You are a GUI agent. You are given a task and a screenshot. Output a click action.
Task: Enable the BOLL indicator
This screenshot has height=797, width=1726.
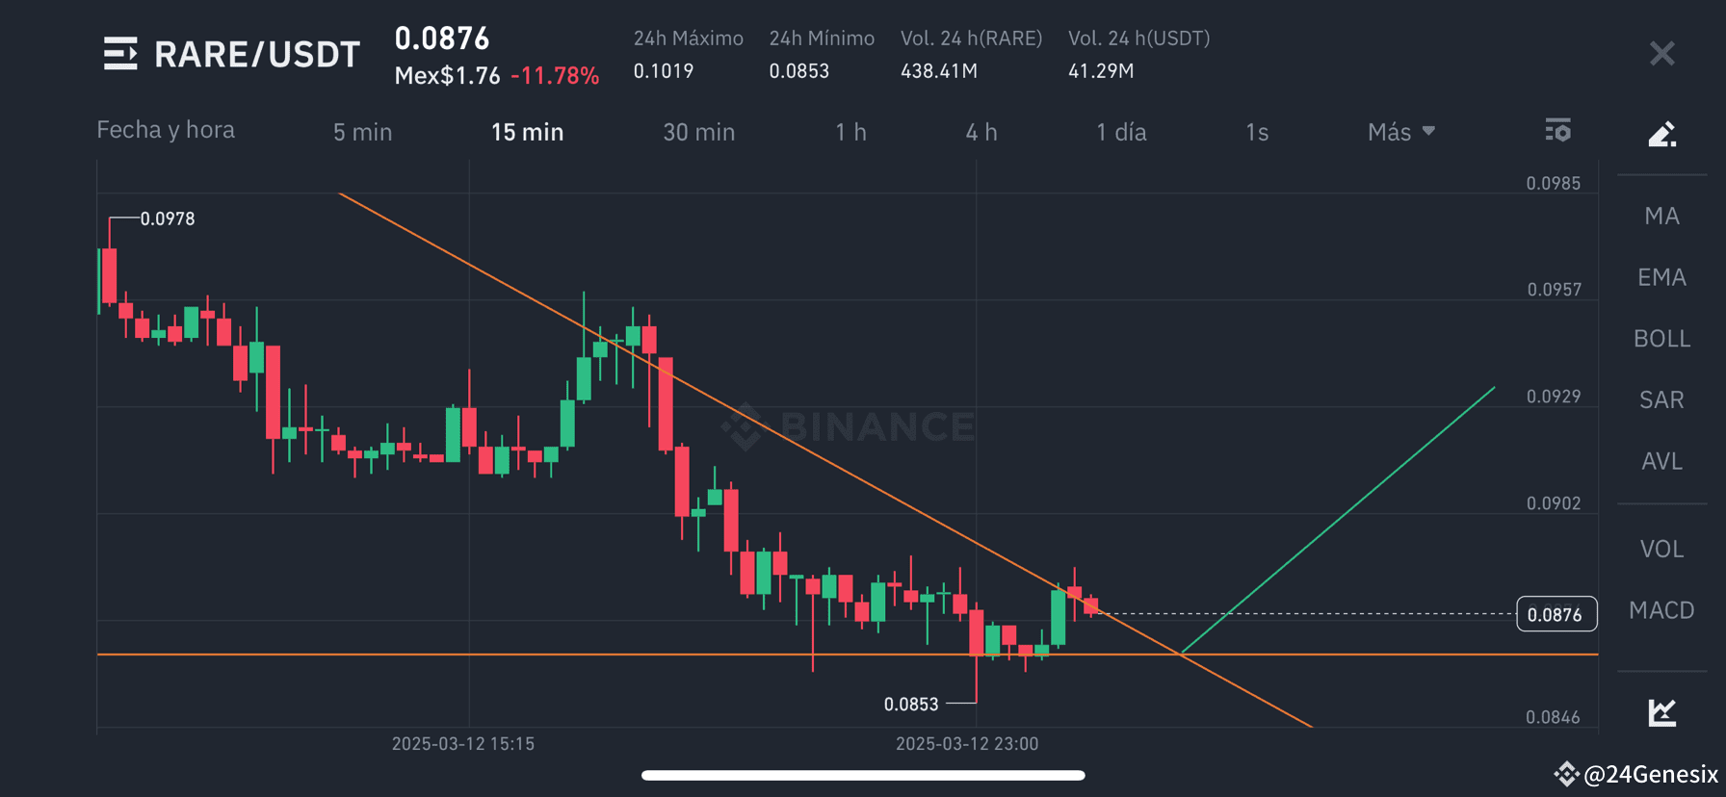pyautogui.click(x=1661, y=338)
